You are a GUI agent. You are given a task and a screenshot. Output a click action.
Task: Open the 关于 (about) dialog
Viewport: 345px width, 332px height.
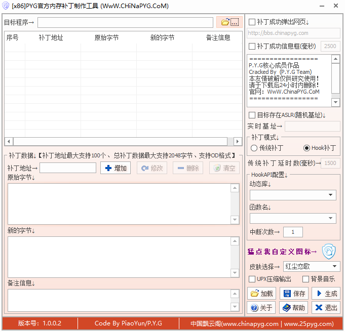click(x=261, y=308)
